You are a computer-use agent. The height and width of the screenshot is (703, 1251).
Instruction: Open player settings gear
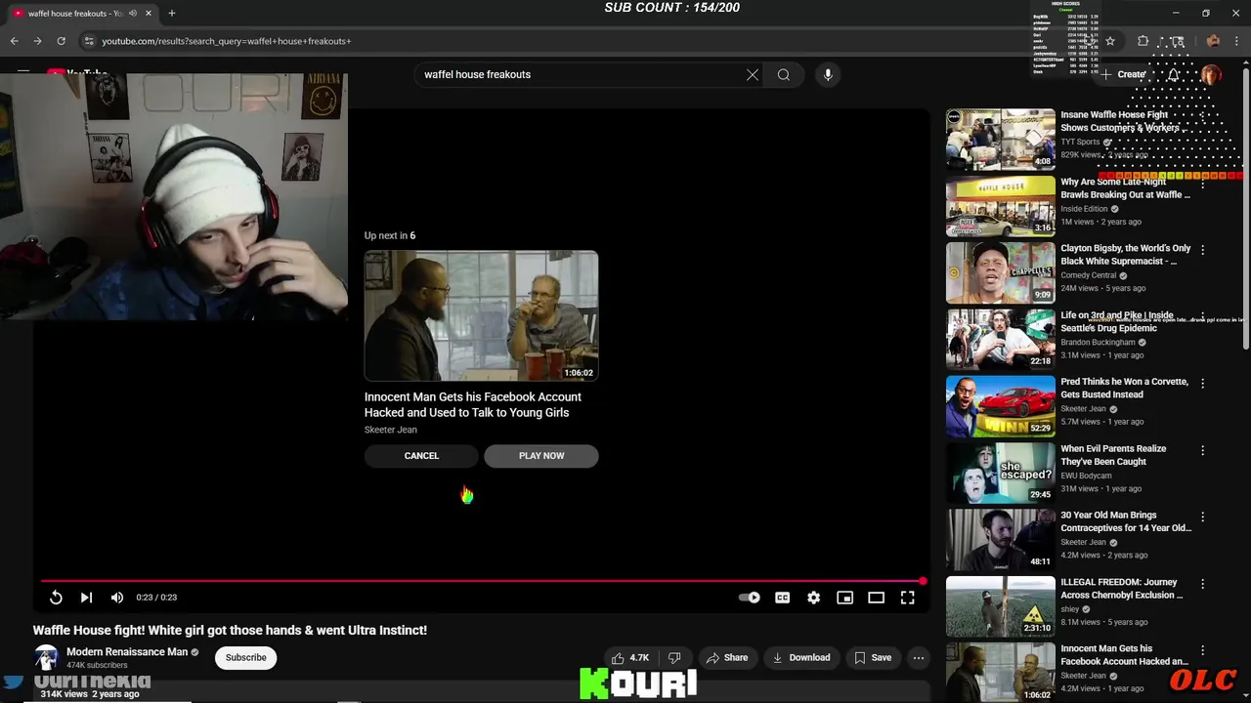pyautogui.click(x=813, y=598)
